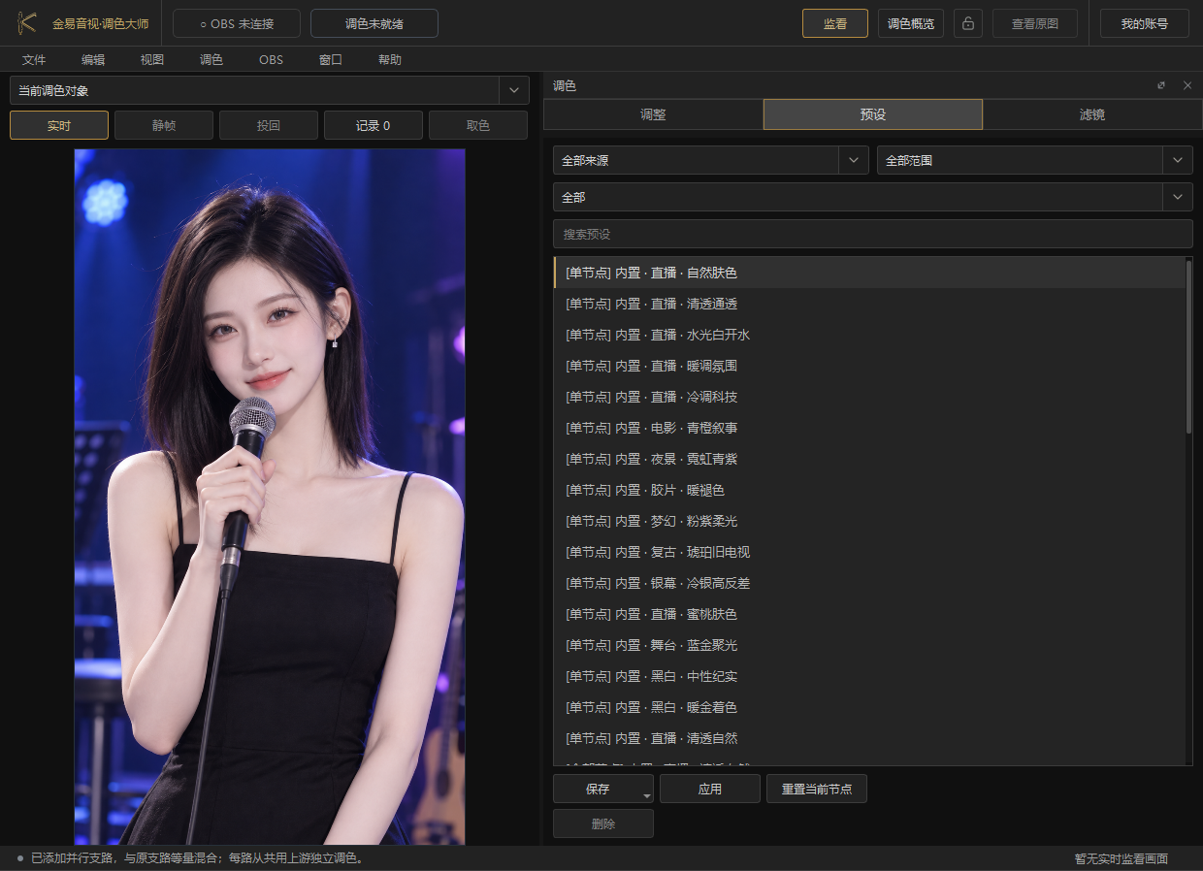The image size is (1203, 871).
Task: Open 我的账号 account button
Action: coord(1145,23)
